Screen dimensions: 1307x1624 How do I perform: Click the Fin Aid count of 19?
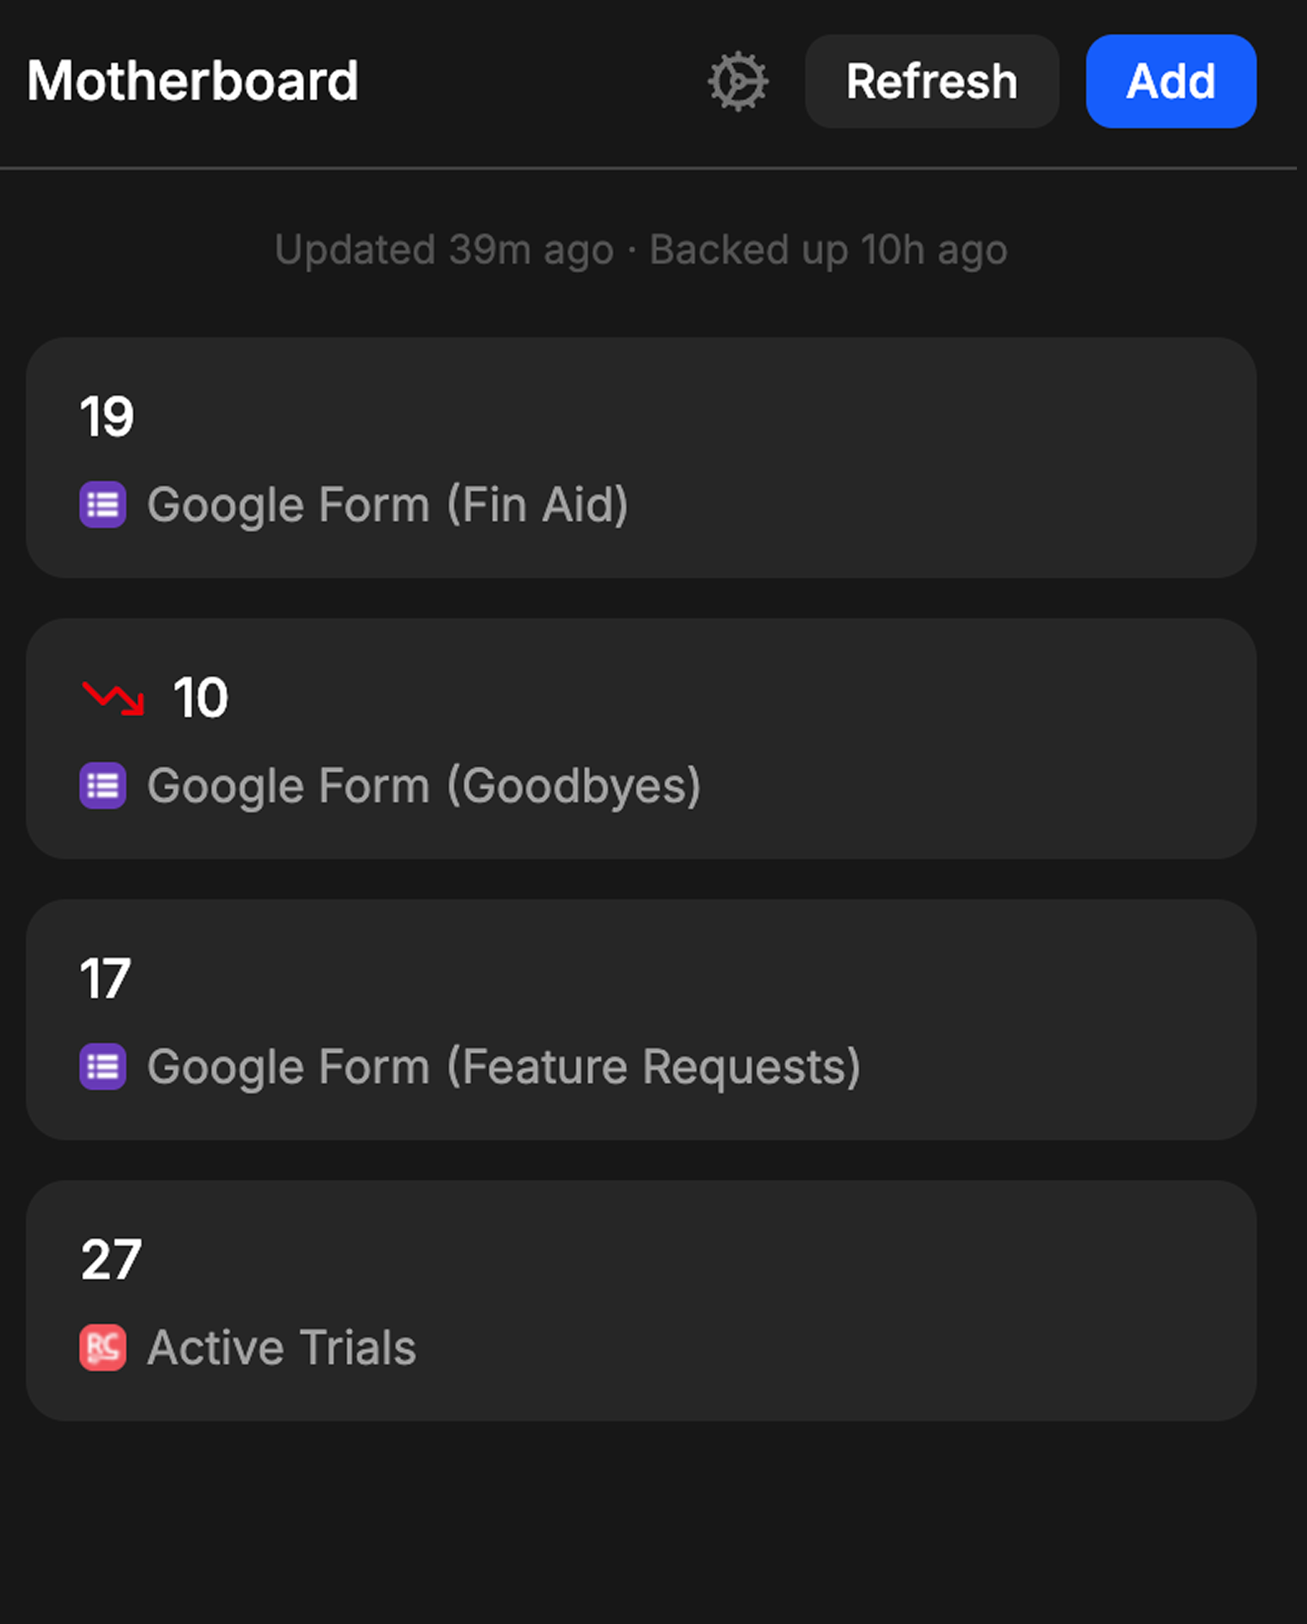click(107, 417)
